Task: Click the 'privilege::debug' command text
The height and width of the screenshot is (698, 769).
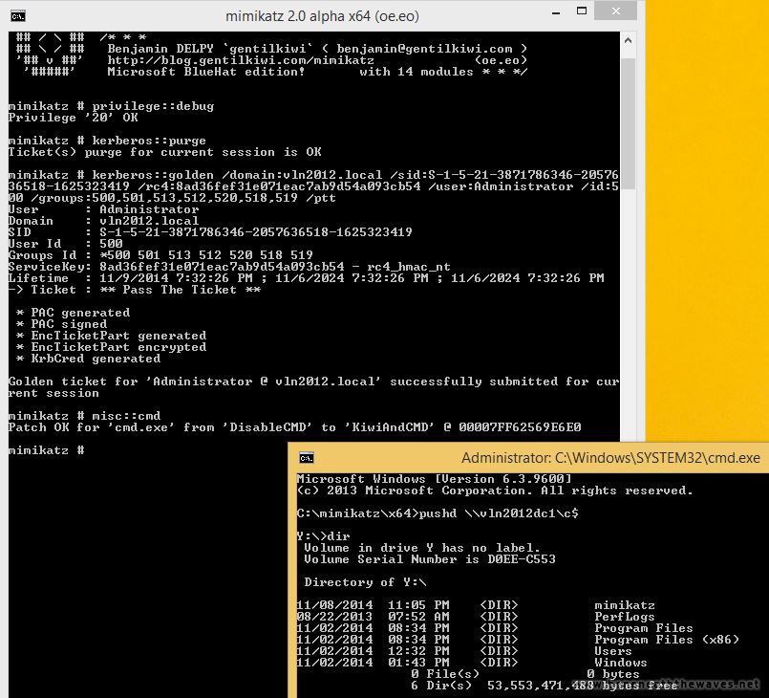Action: [153, 106]
